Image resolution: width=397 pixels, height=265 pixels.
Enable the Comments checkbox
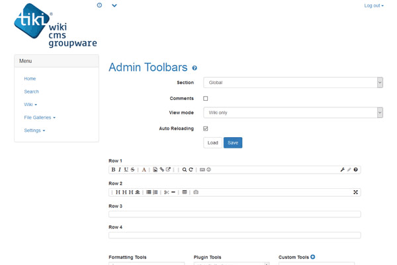coord(206,98)
